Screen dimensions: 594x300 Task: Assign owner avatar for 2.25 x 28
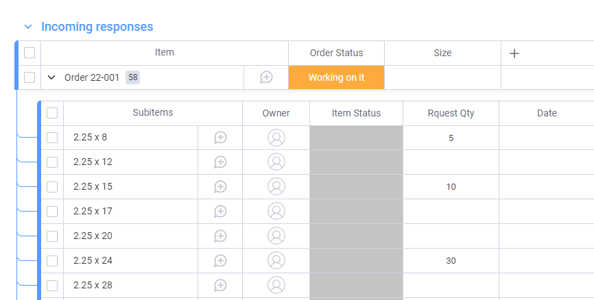(276, 285)
